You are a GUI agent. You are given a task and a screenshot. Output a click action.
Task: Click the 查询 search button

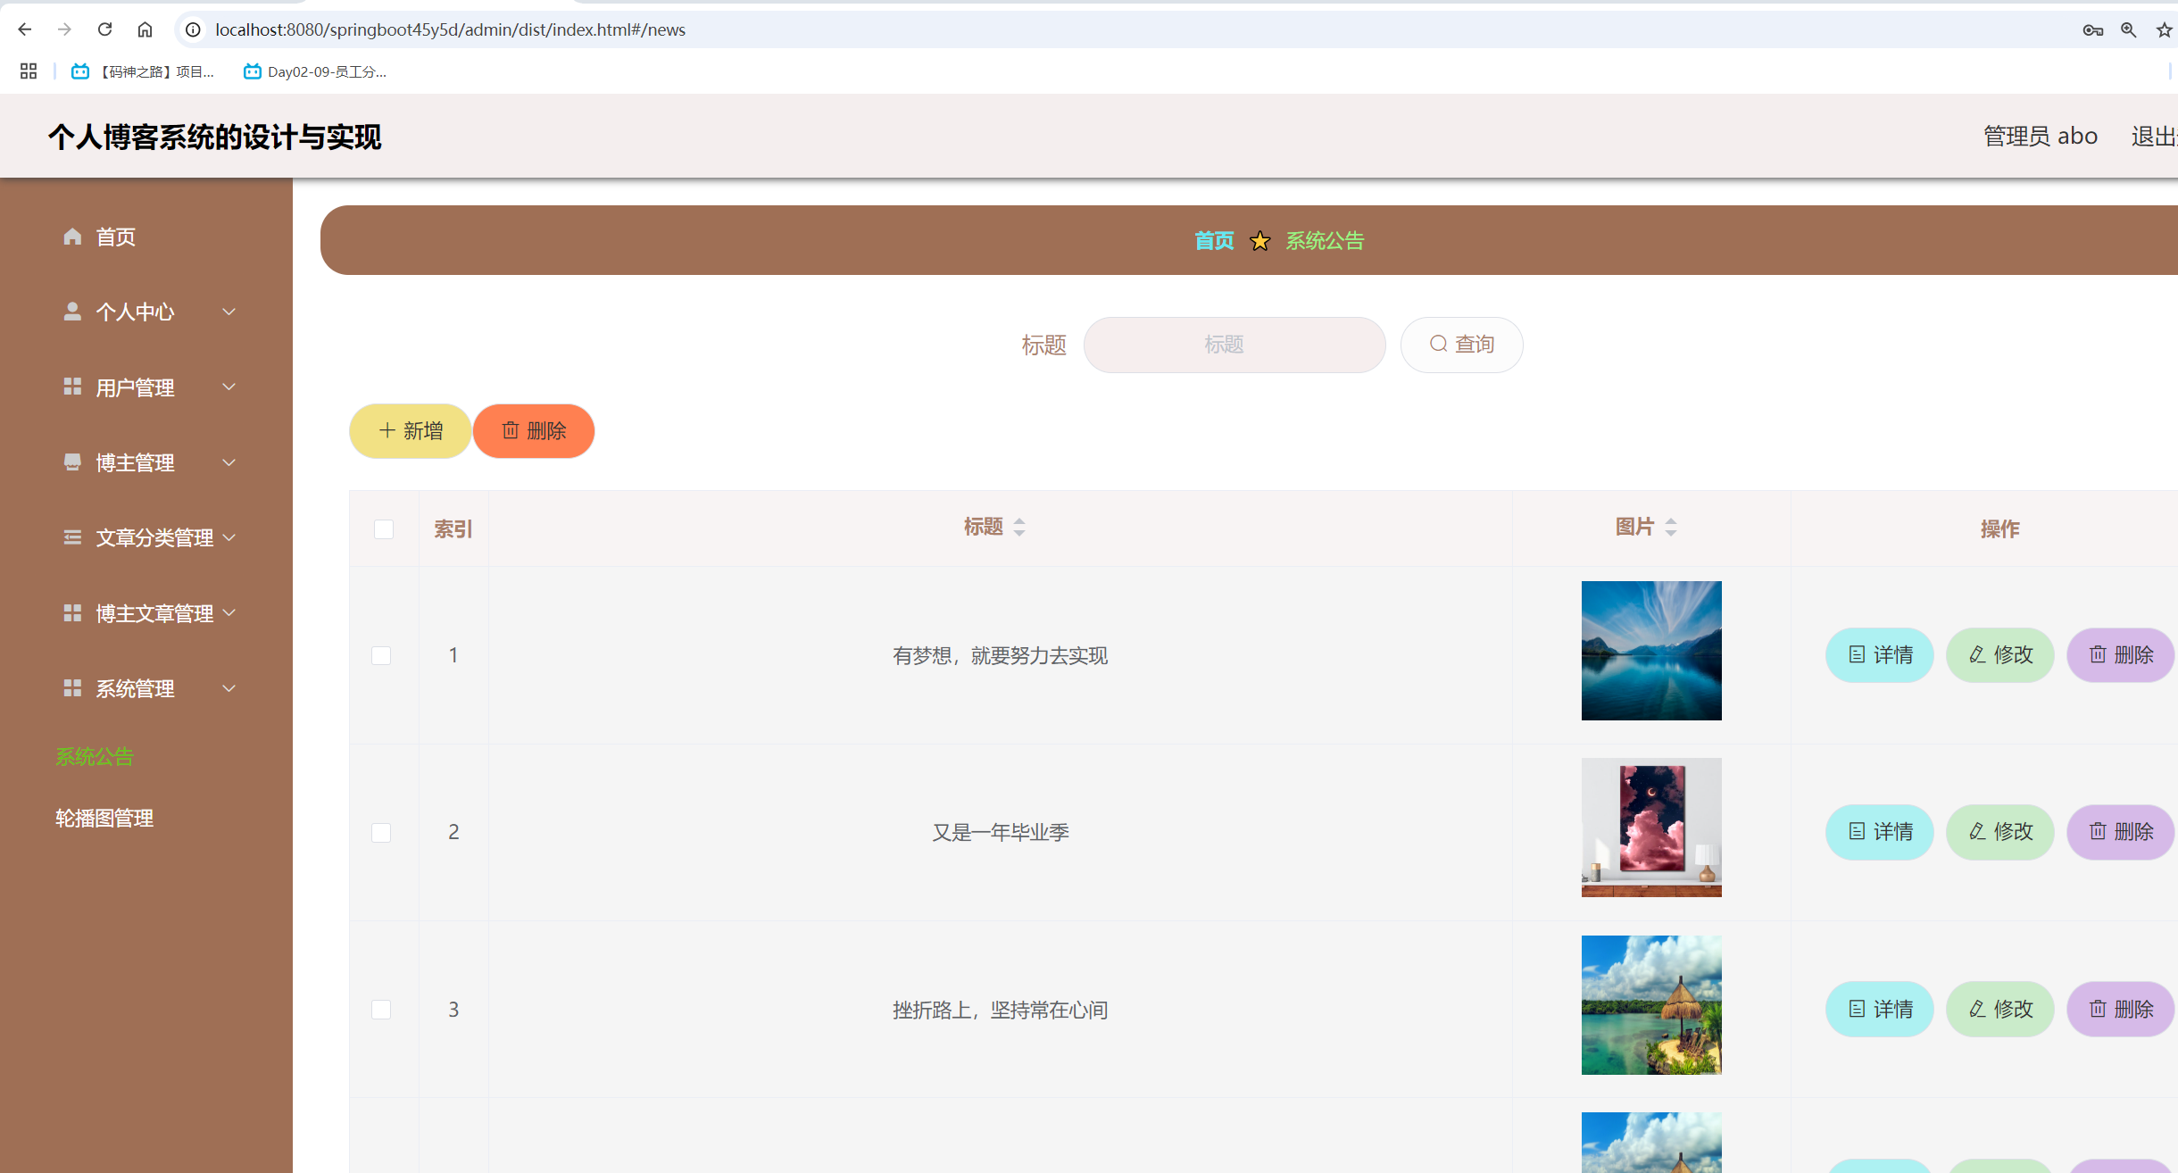[1461, 344]
